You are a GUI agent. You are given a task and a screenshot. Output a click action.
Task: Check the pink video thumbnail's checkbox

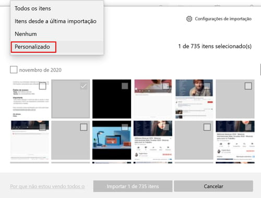166,86
